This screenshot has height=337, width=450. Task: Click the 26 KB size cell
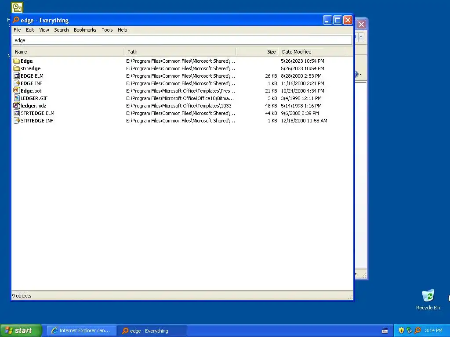click(271, 76)
